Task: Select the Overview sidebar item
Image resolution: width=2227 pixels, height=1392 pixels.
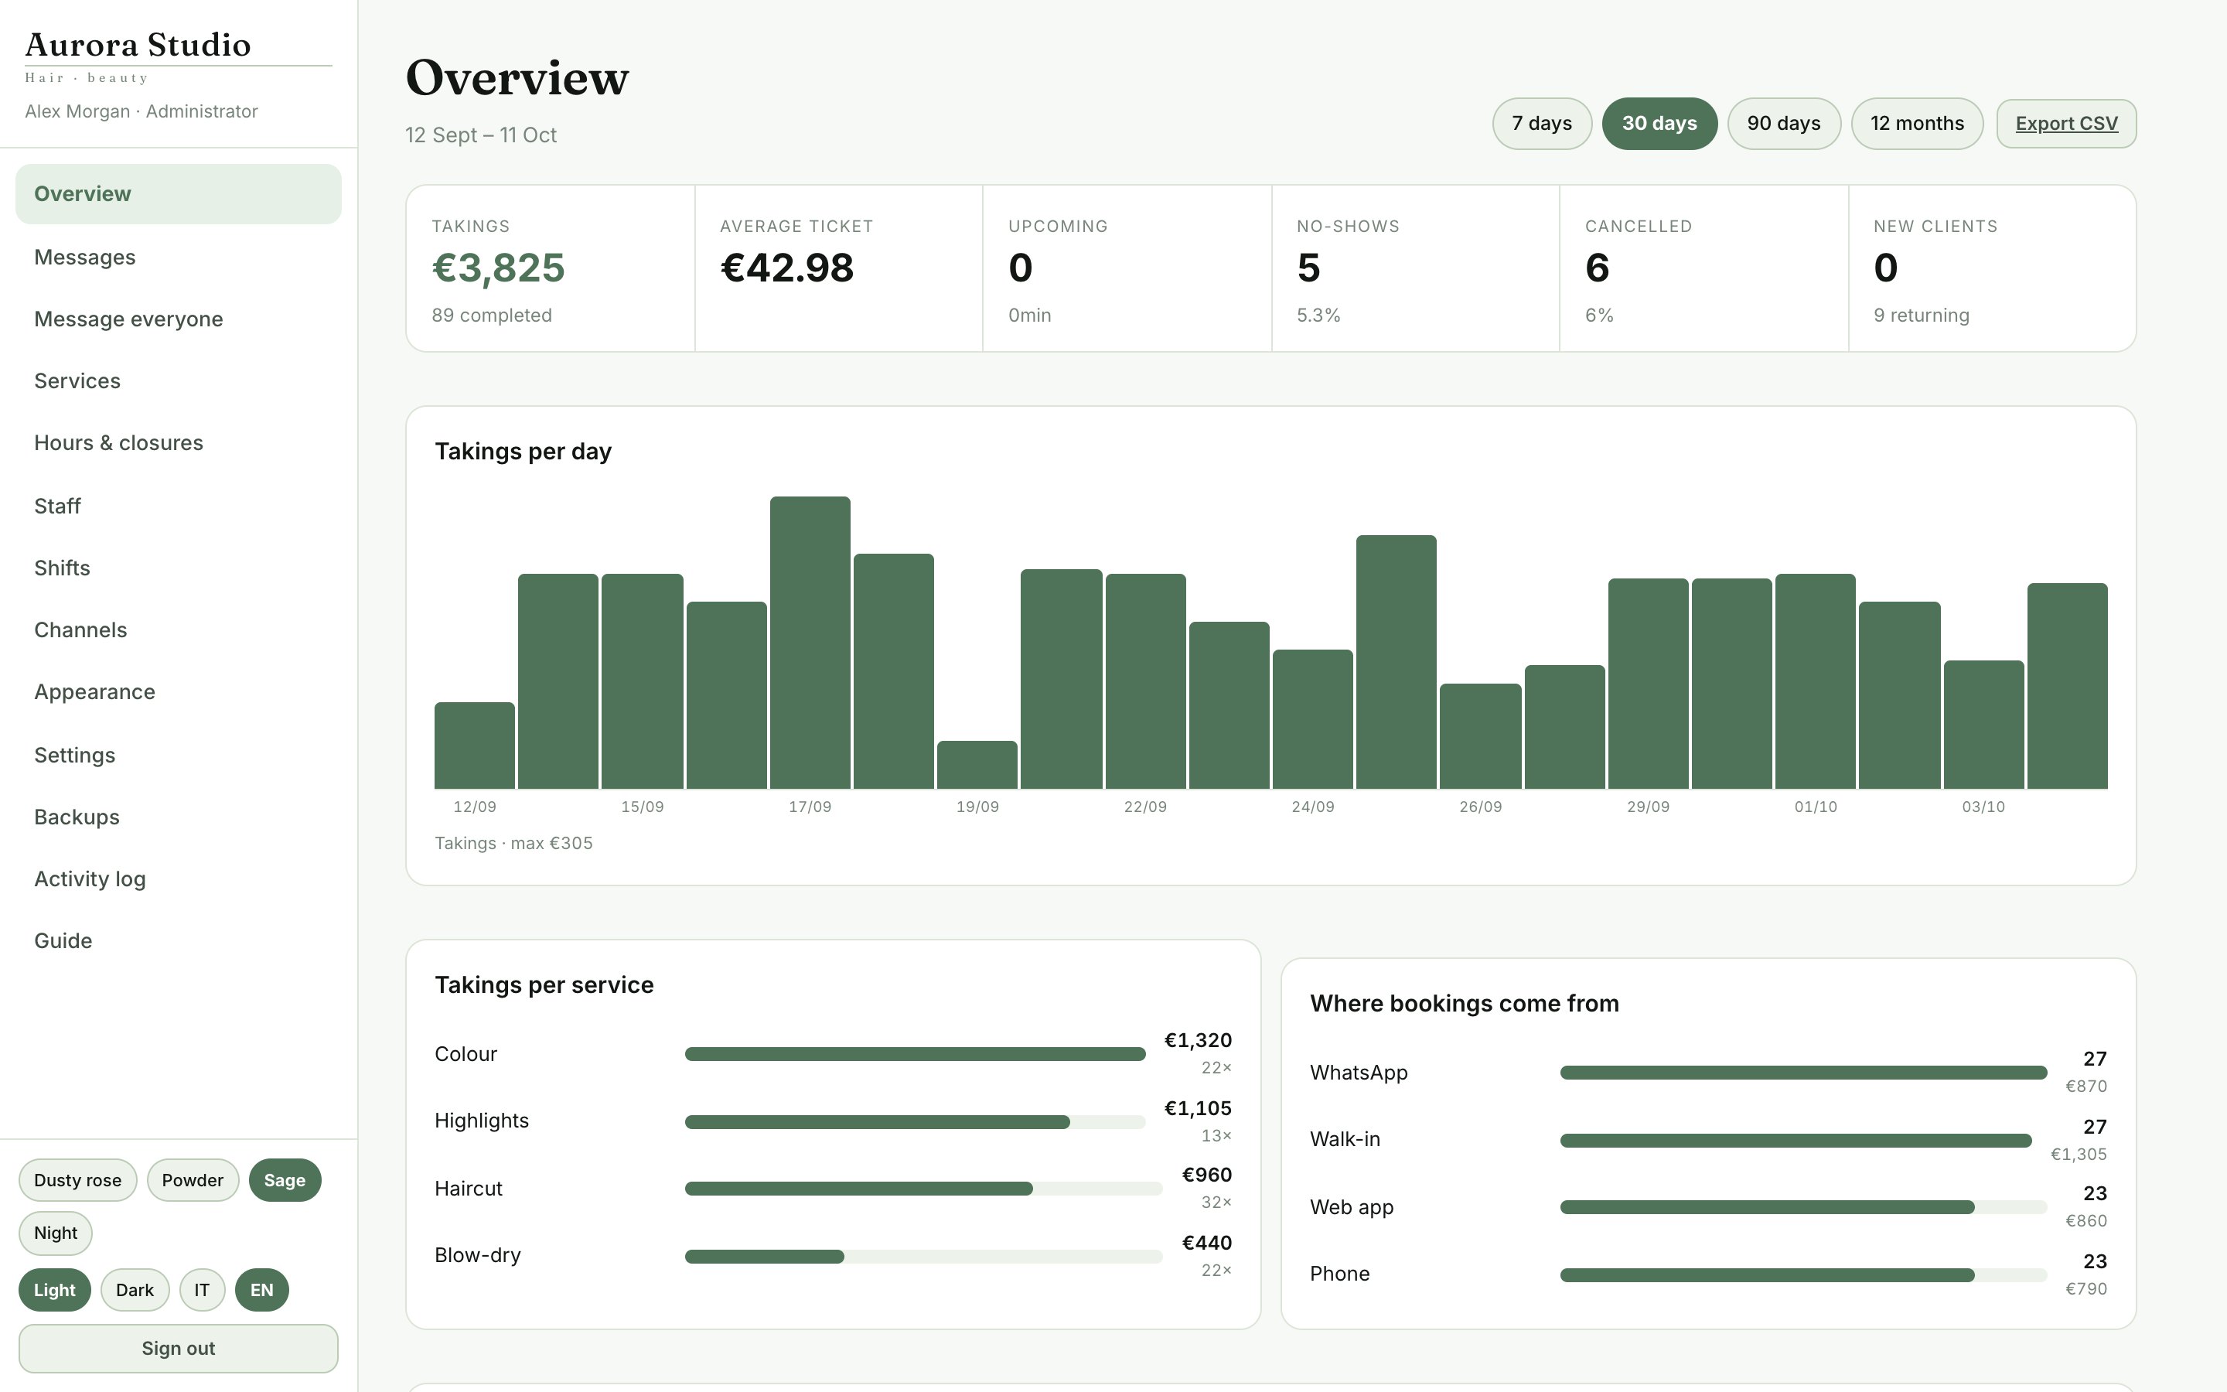Action: pos(178,193)
